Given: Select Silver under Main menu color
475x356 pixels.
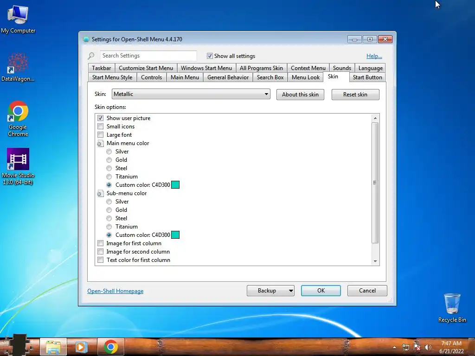Looking at the screenshot, I should (109, 152).
